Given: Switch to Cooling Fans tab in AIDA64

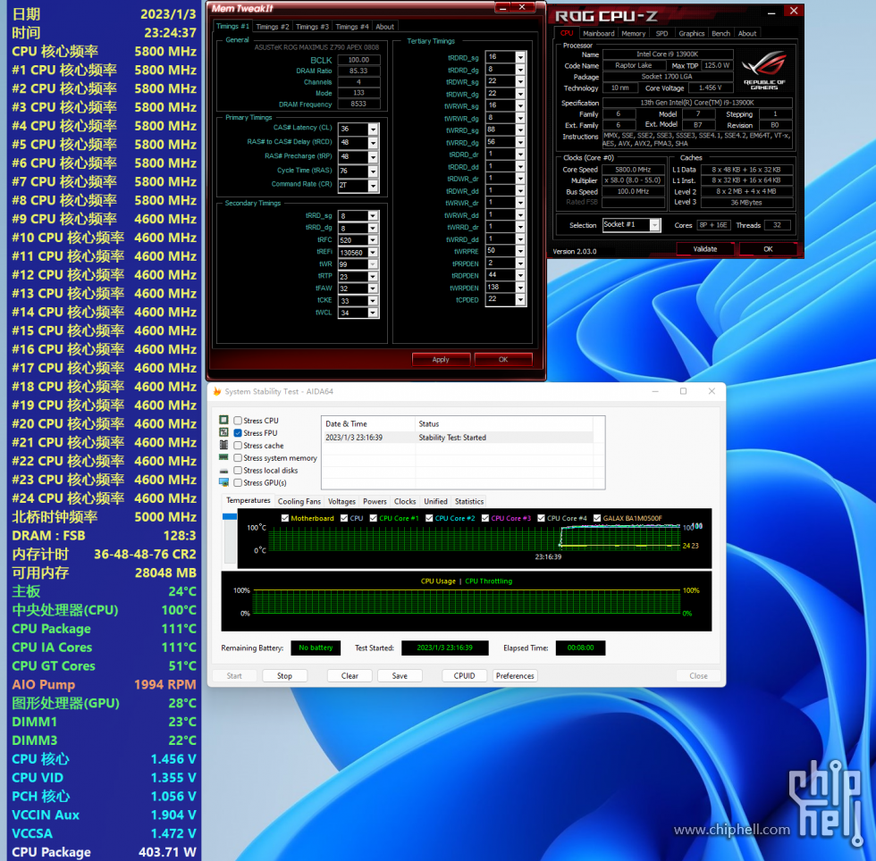Looking at the screenshot, I should click(299, 501).
